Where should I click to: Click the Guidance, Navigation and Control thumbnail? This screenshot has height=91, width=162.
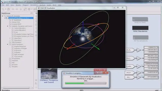tap(49, 74)
